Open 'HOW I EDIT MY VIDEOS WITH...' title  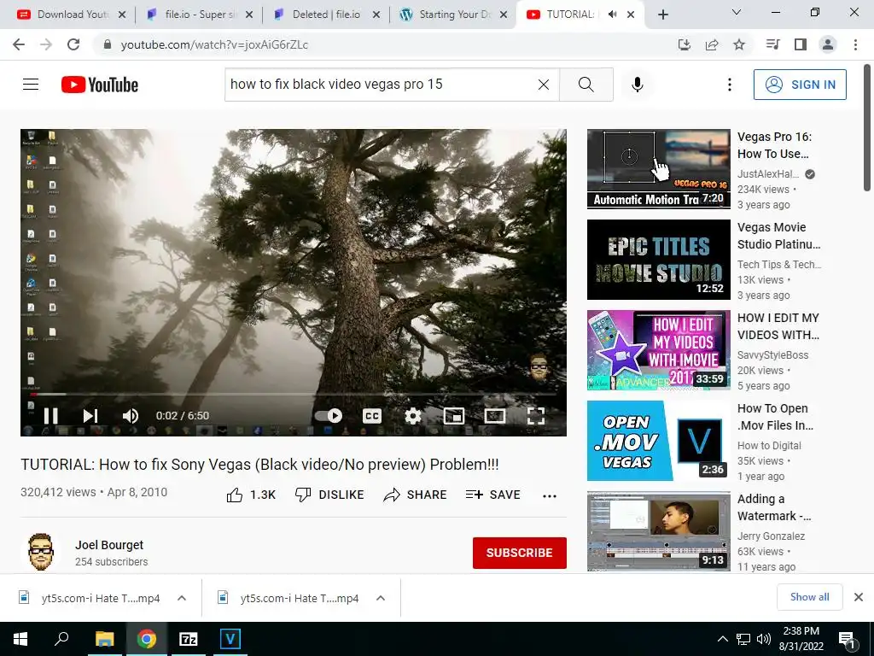click(778, 326)
